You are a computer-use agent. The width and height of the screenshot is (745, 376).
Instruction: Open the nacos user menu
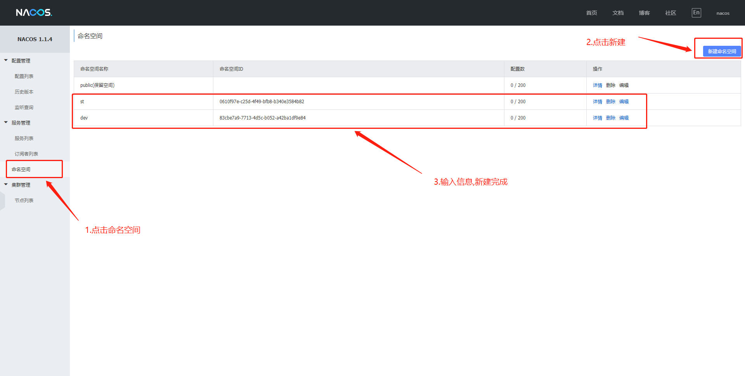tap(723, 13)
